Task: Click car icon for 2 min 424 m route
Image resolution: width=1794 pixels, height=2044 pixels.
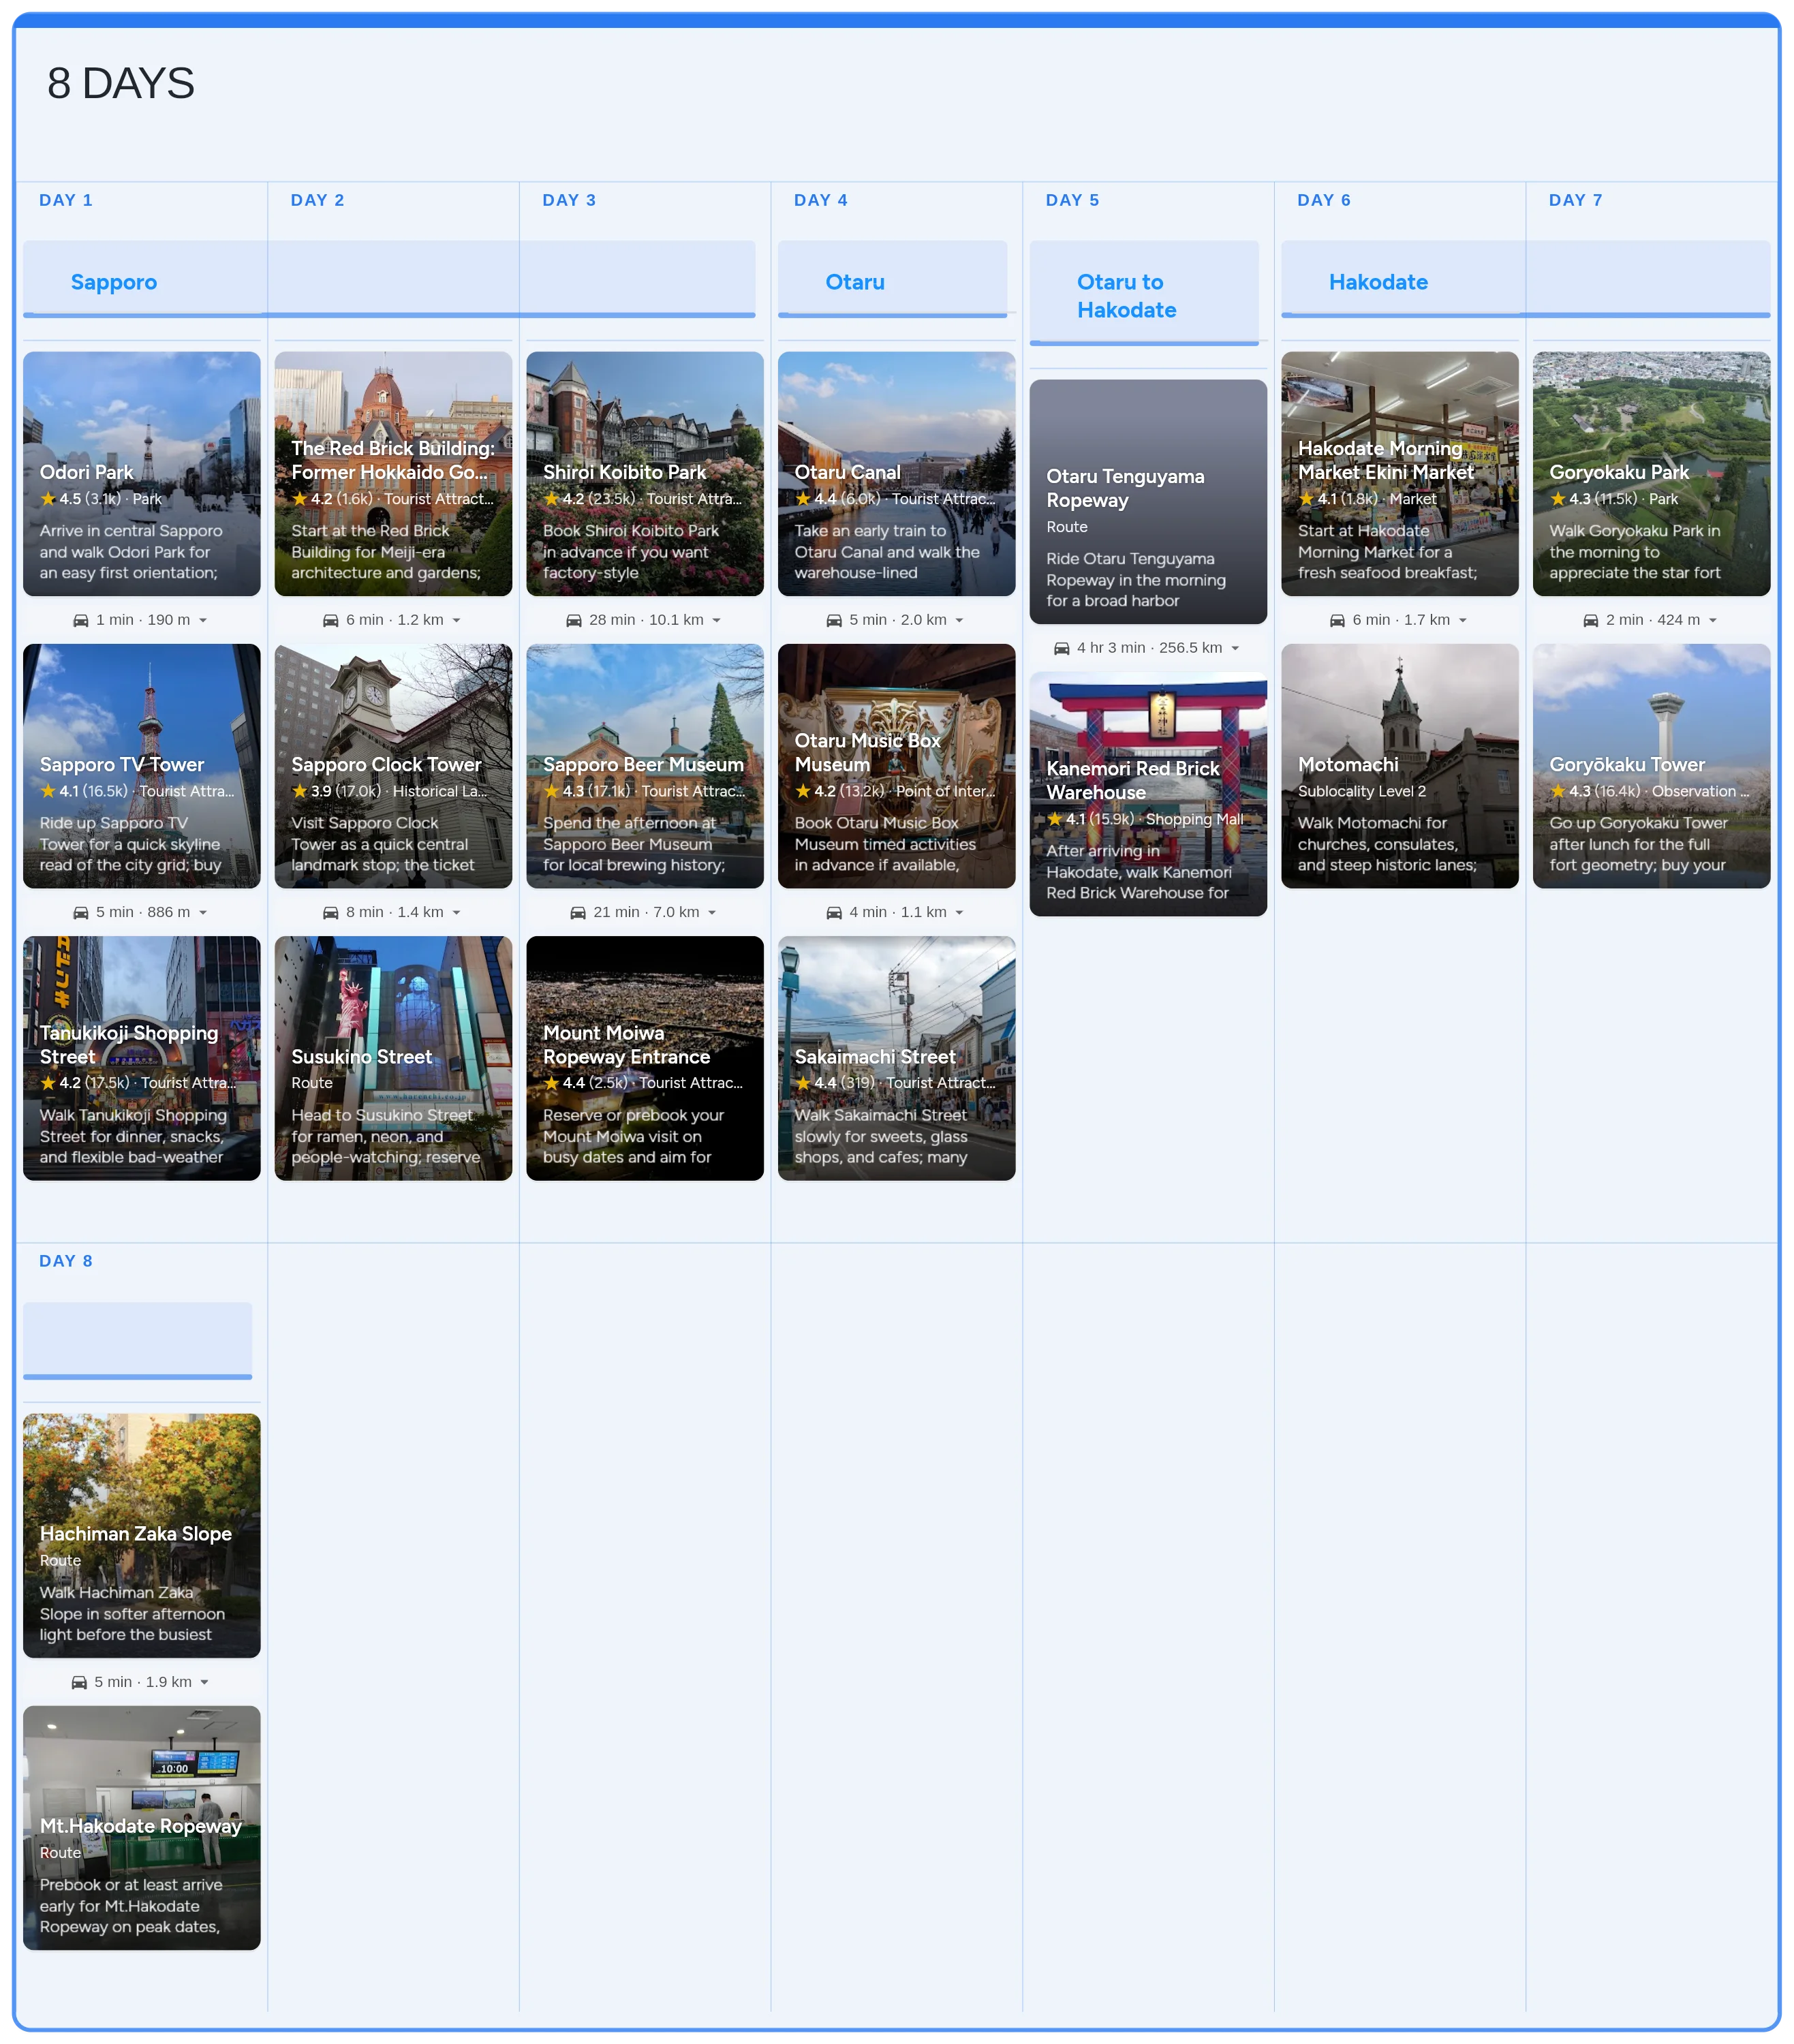Action: [x=1591, y=620]
